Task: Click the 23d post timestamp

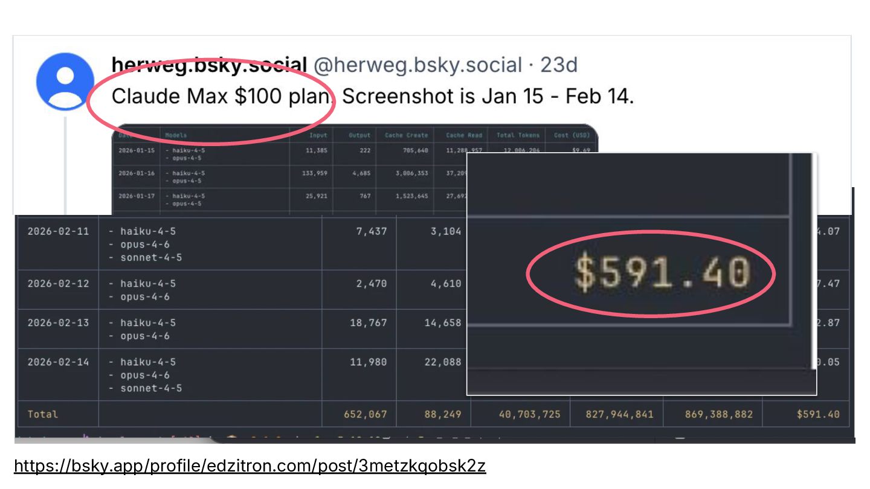Action: coord(559,65)
